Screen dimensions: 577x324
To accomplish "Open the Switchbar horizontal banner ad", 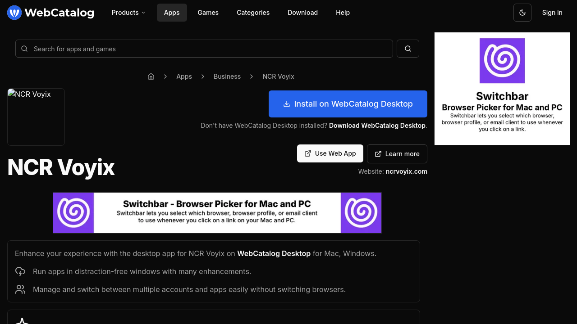I will point(217,213).
